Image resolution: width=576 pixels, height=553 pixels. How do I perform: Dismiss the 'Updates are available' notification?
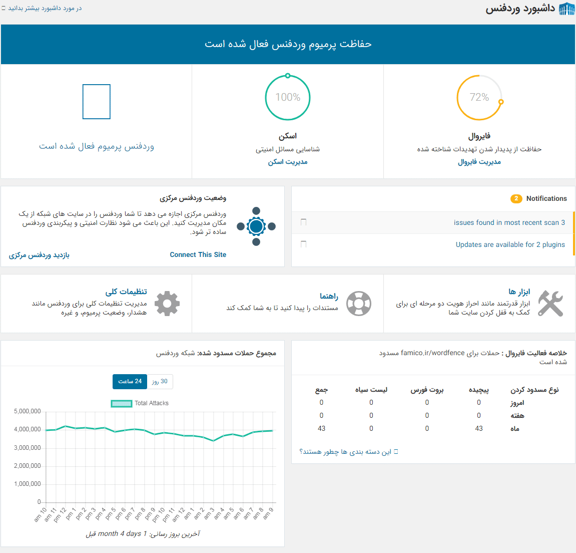pyautogui.click(x=303, y=244)
